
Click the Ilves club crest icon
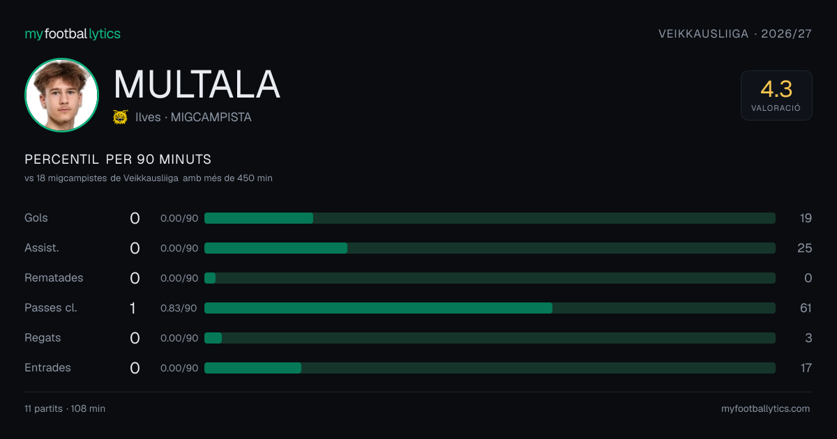click(x=120, y=117)
